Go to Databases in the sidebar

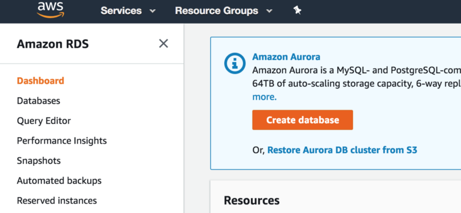pos(39,101)
